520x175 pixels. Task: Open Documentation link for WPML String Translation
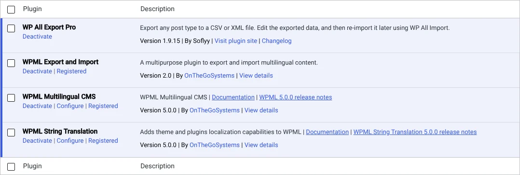328,132
